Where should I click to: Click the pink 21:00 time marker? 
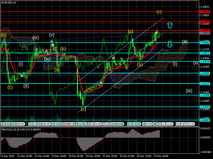(67, 124)
